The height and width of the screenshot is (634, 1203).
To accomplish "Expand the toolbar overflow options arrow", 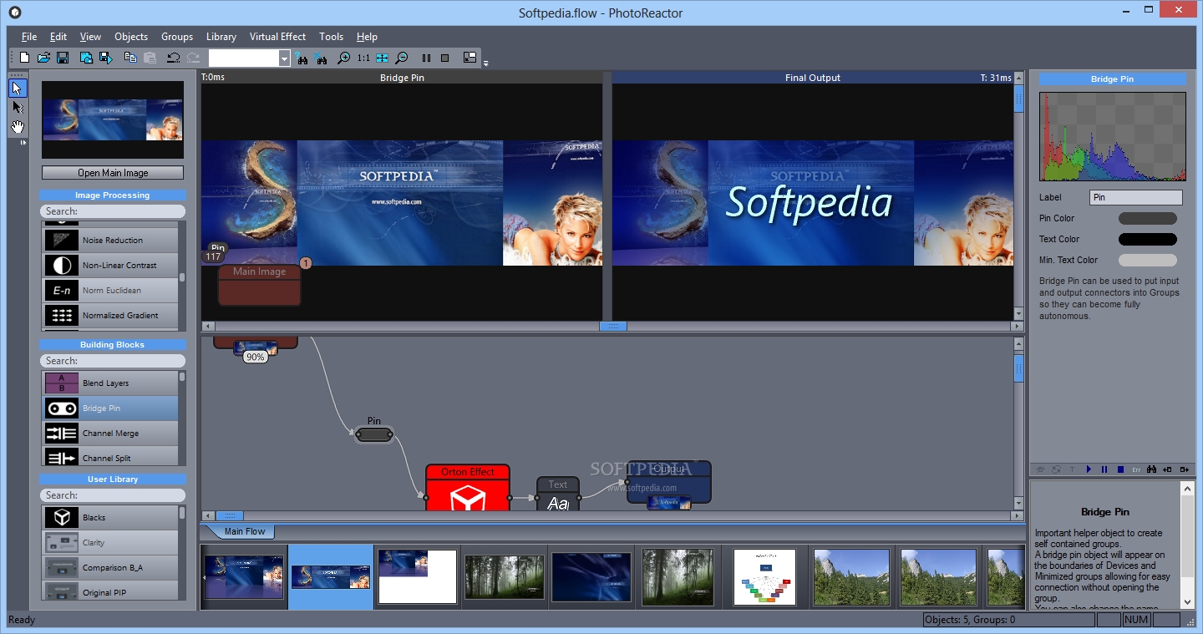I will [485, 63].
